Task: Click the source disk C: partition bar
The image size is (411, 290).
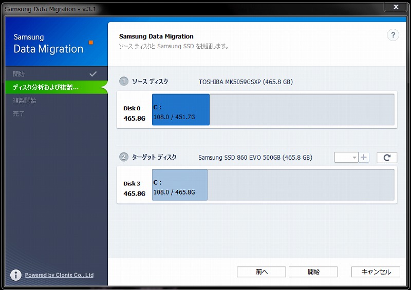Action: (181, 109)
